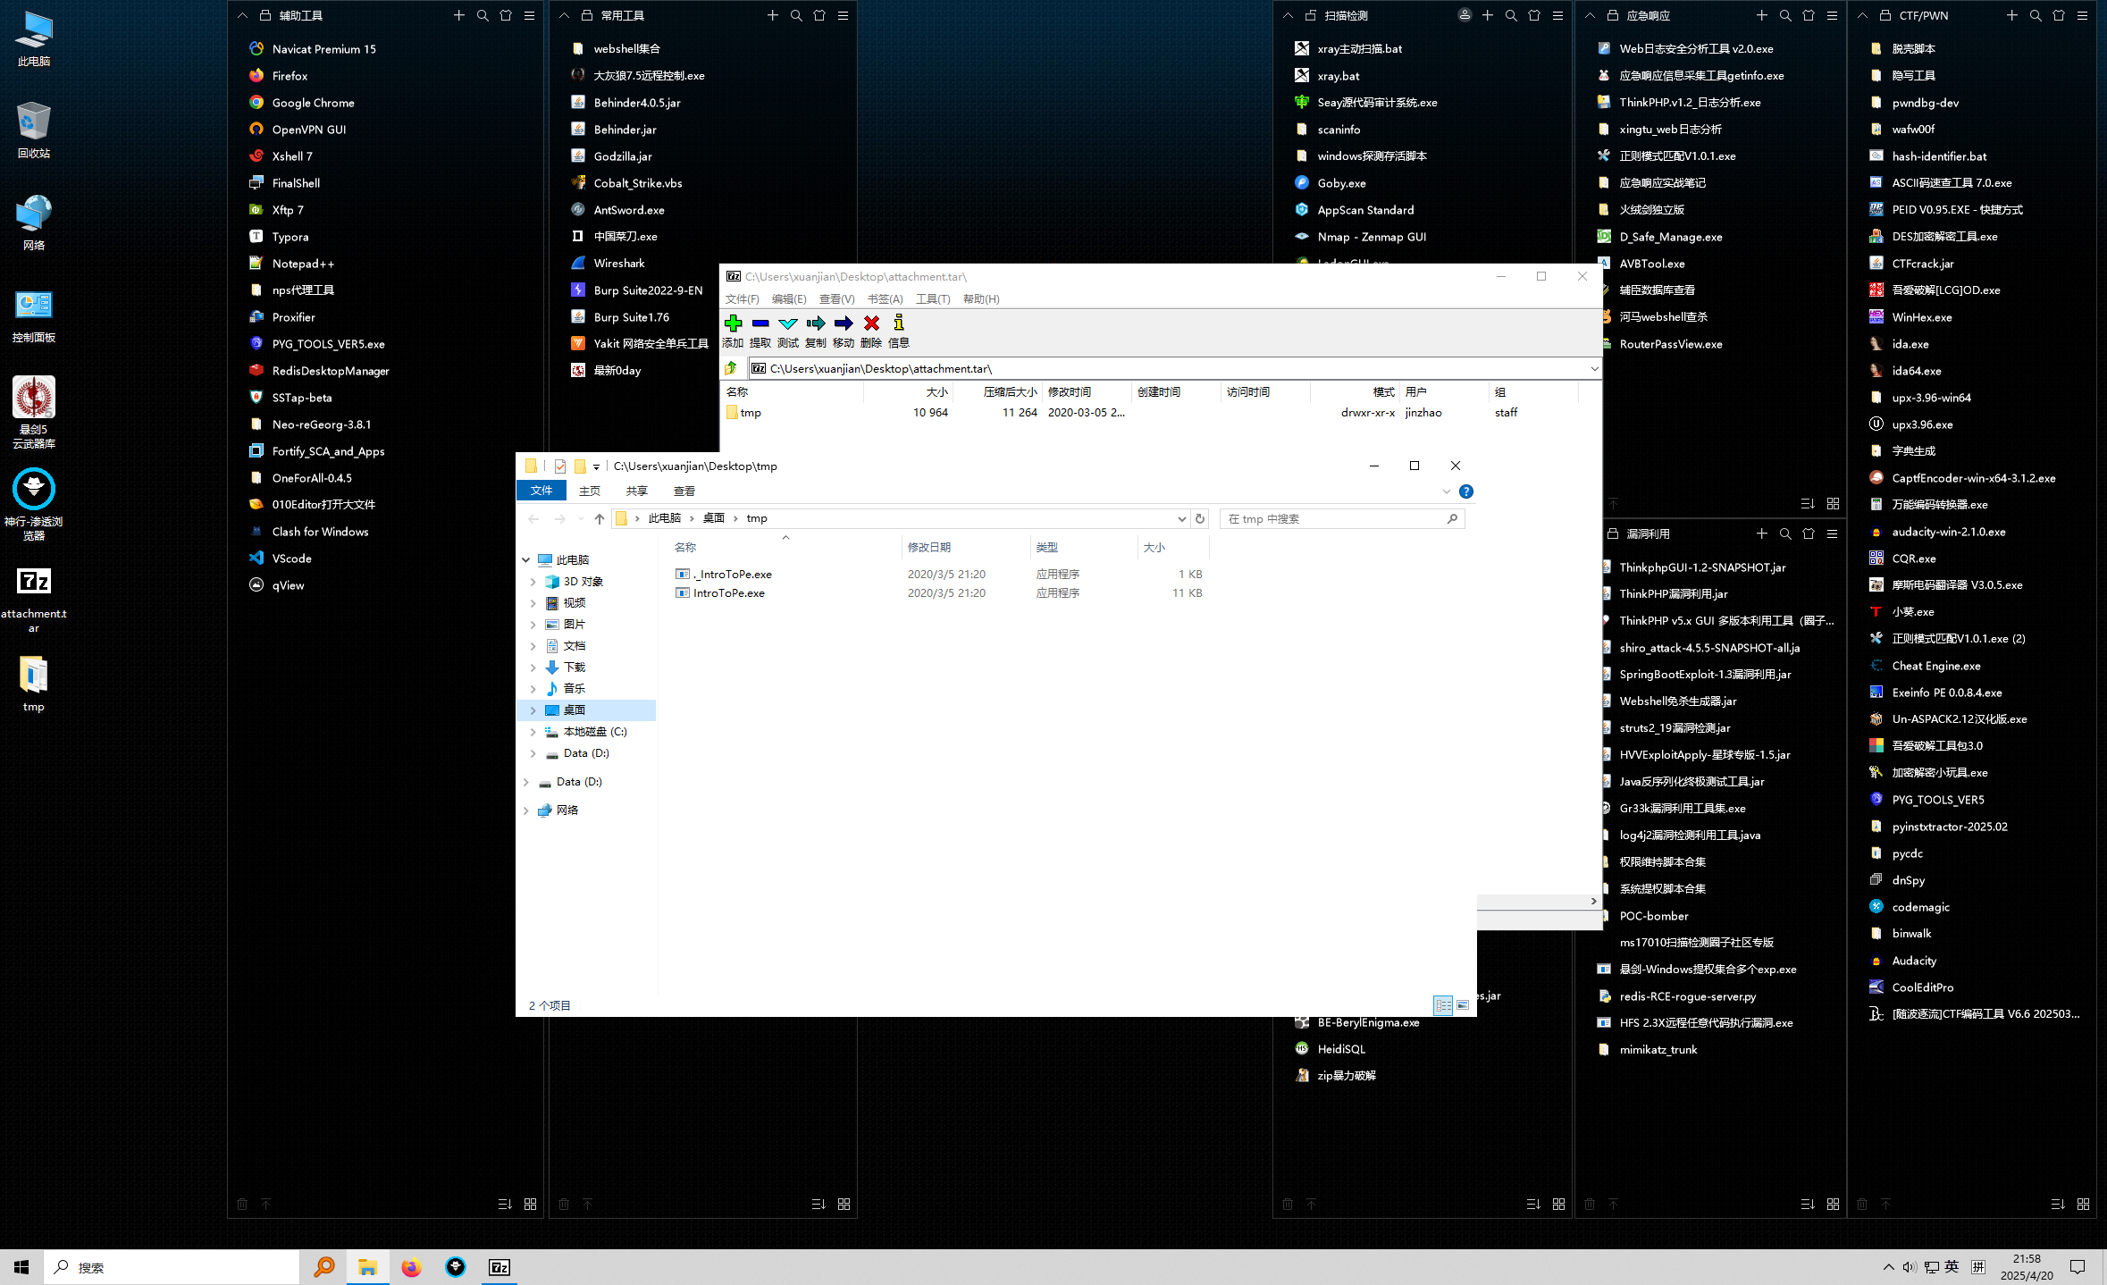Open Explorer 文件 ribbon tab

click(541, 491)
